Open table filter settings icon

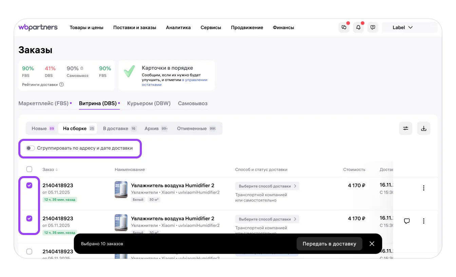405,128
